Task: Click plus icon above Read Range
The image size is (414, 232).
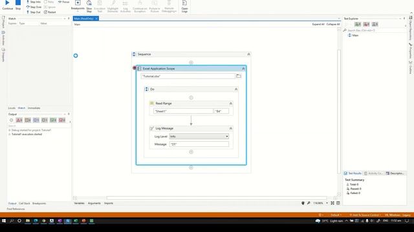Action: click(x=191, y=97)
